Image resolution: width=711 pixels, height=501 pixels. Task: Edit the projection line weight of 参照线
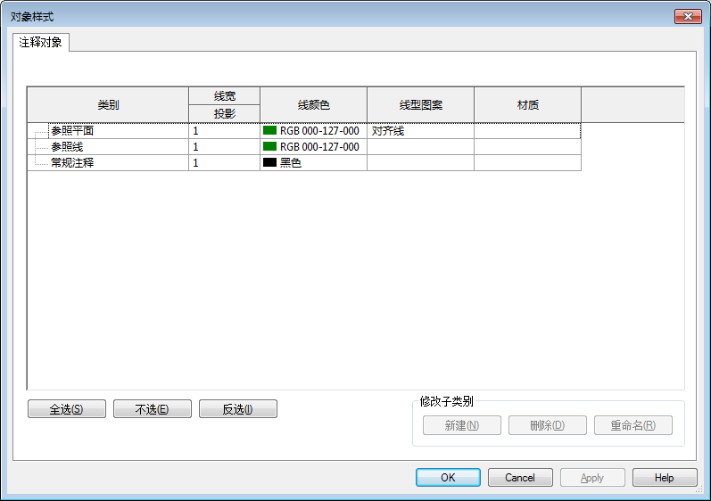click(225, 147)
